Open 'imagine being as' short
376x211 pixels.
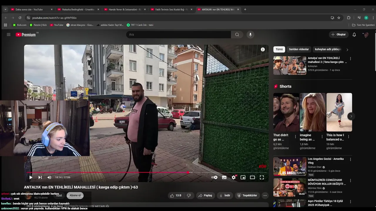[313, 112]
